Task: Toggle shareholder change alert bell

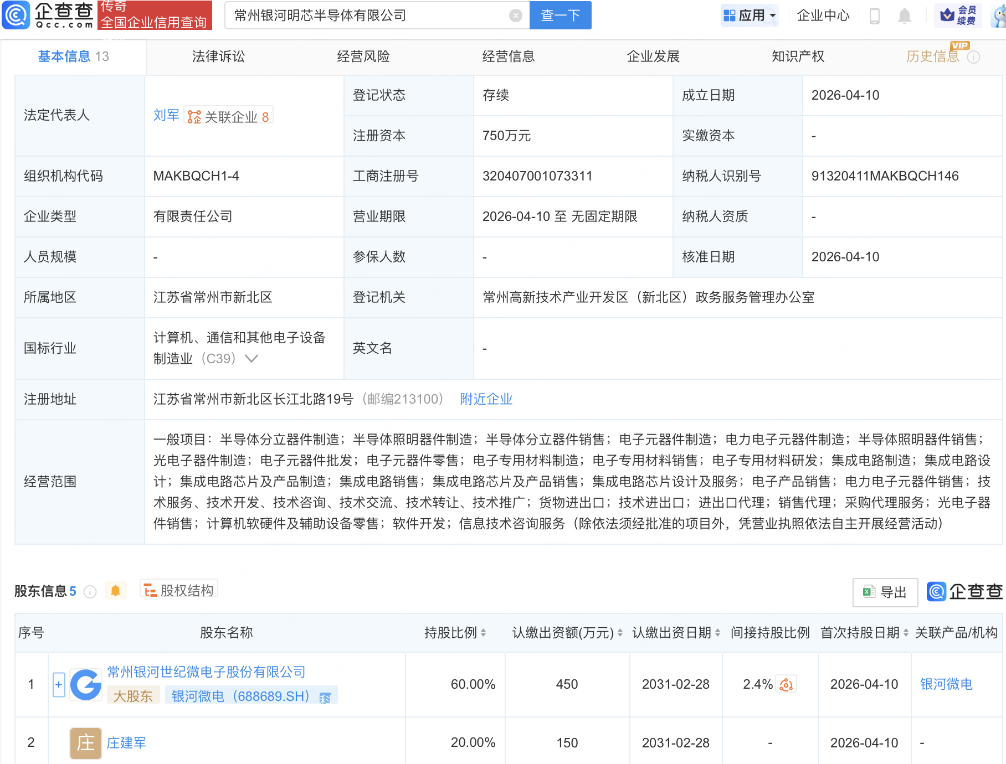Action: 115,591
